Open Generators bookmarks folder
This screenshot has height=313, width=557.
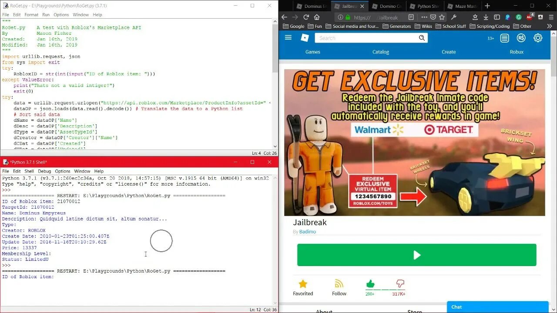396,26
